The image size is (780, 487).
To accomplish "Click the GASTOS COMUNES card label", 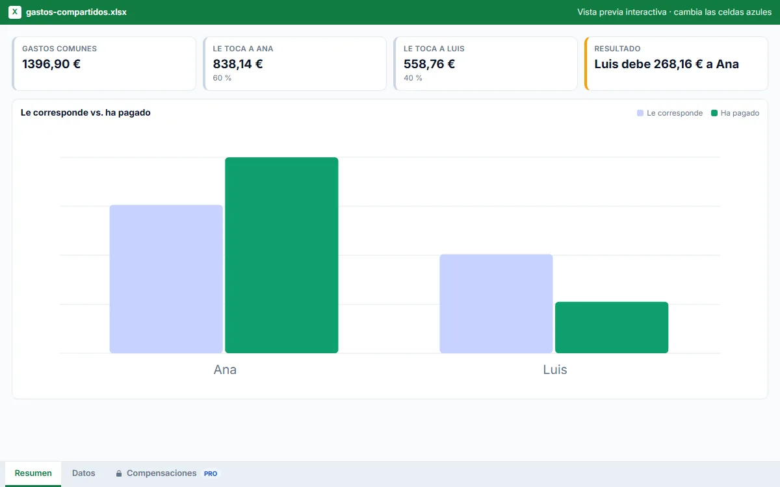I will [60, 49].
